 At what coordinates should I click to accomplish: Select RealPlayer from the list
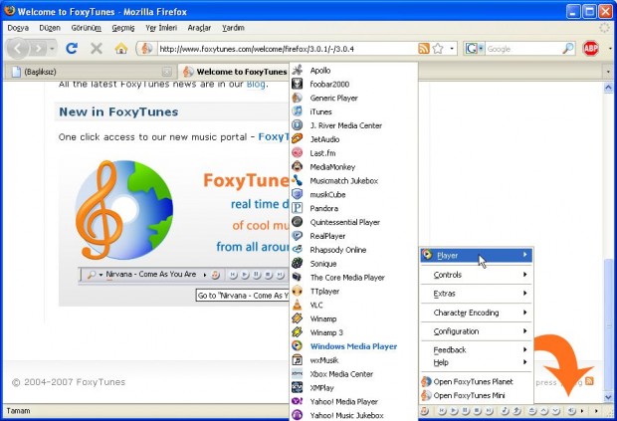pos(353,236)
